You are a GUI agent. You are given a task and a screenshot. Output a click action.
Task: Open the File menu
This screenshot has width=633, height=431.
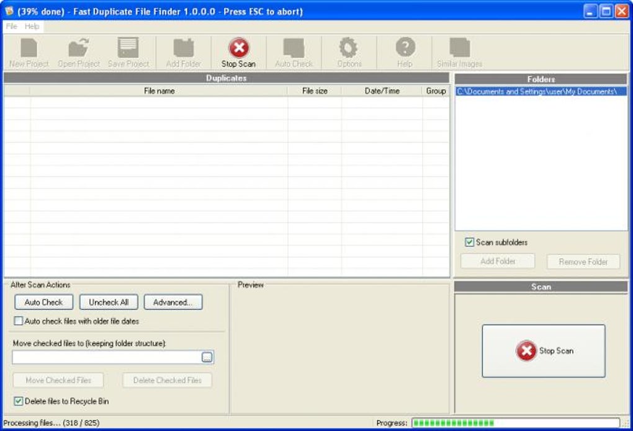click(11, 26)
